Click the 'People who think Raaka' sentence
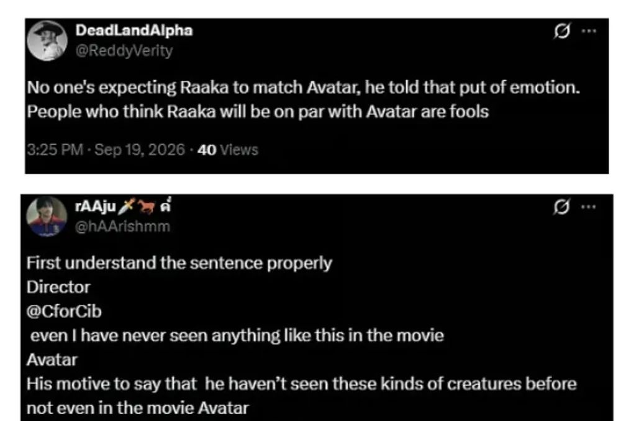This screenshot has height=421, width=631. click(258, 112)
